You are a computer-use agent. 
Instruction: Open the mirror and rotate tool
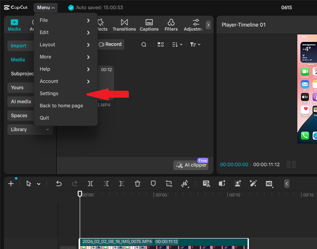(185, 184)
